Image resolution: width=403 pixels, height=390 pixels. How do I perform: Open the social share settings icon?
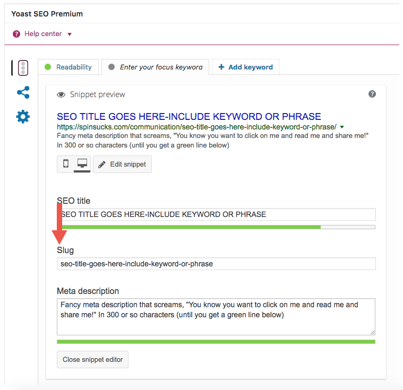coord(23,92)
